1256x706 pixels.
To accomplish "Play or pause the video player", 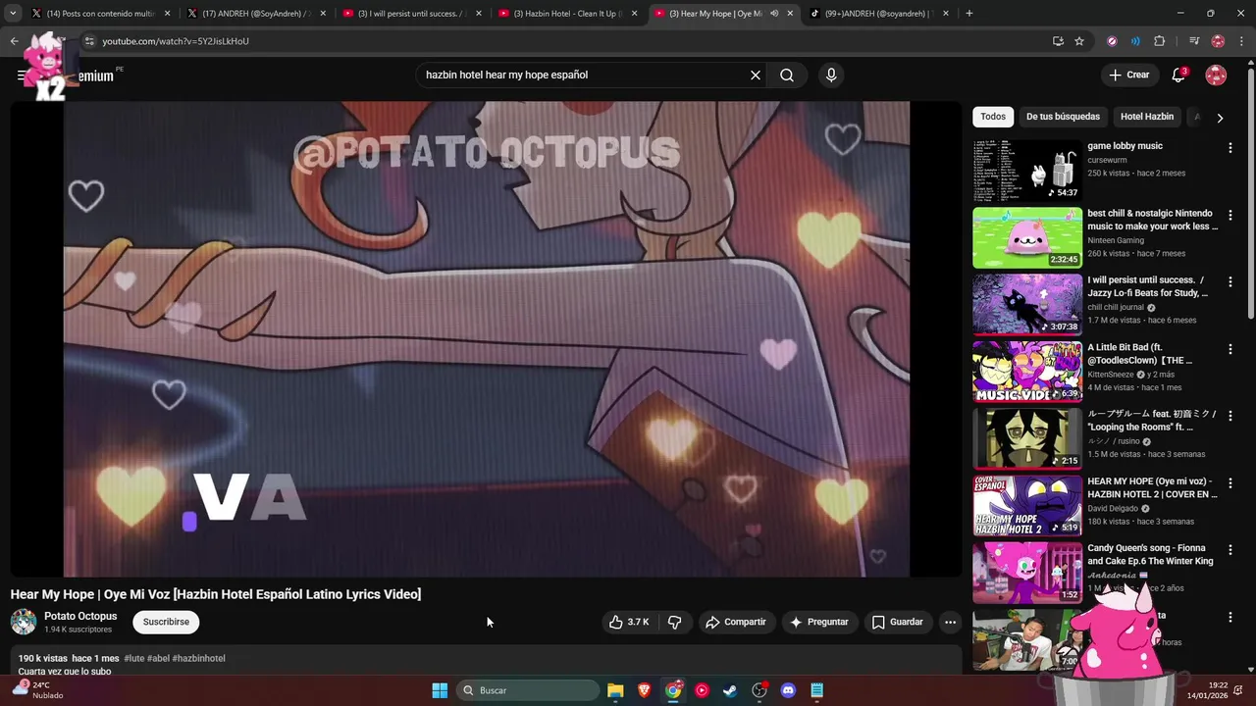I will click(x=487, y=339).
